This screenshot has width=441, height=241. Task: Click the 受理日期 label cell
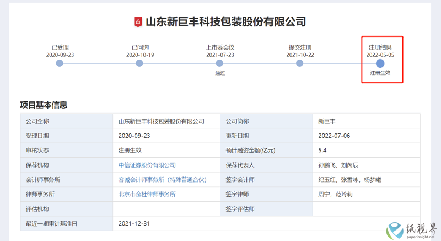[66, 136]
